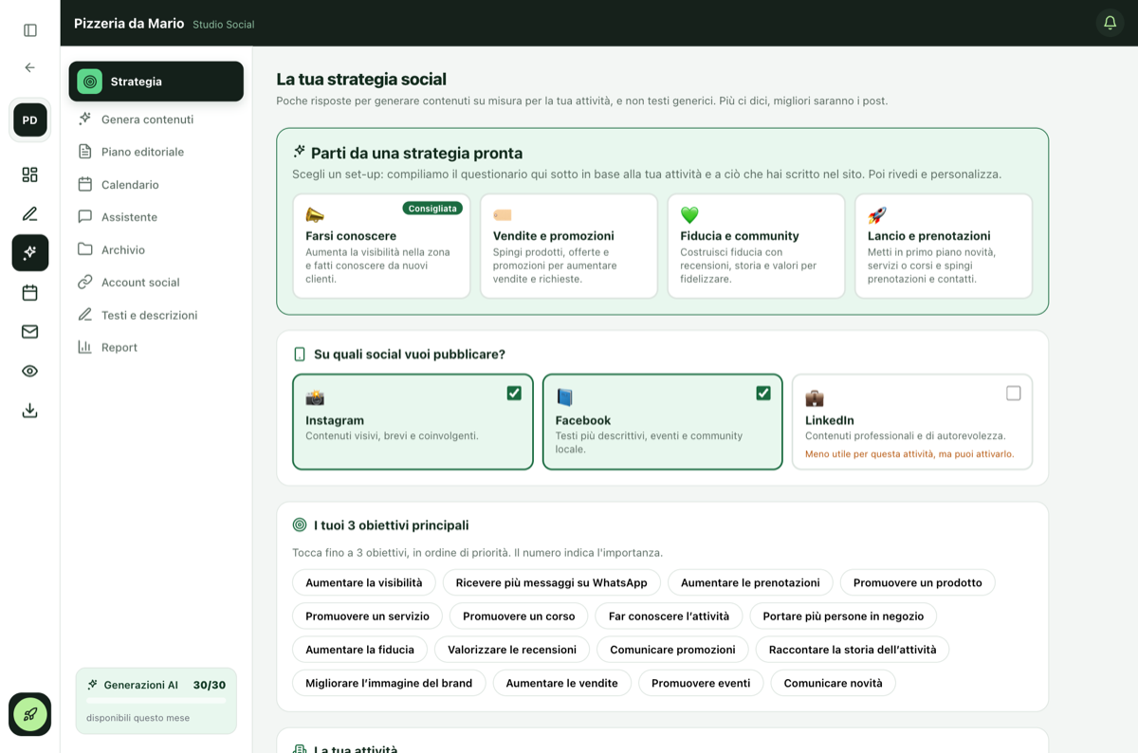Select objective Comunicare novità
This screenshot has width=1138, height=753.
[833, 683]
